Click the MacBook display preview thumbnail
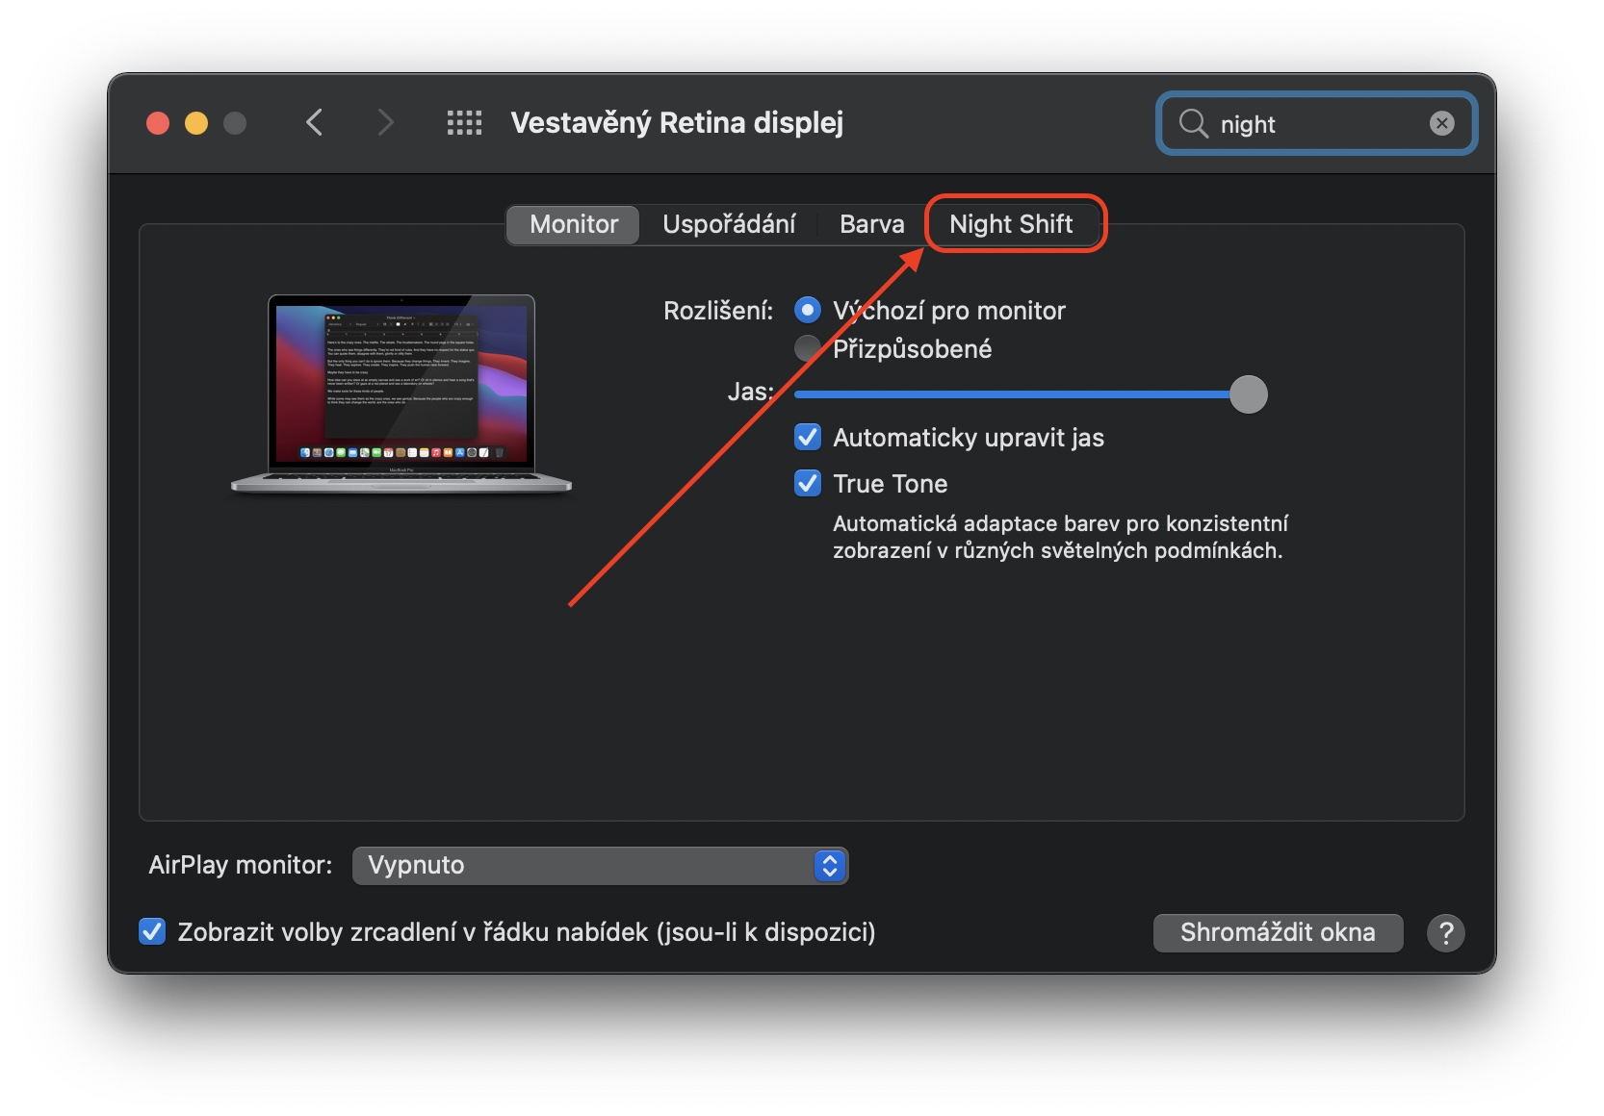 (x=401, y=394)
